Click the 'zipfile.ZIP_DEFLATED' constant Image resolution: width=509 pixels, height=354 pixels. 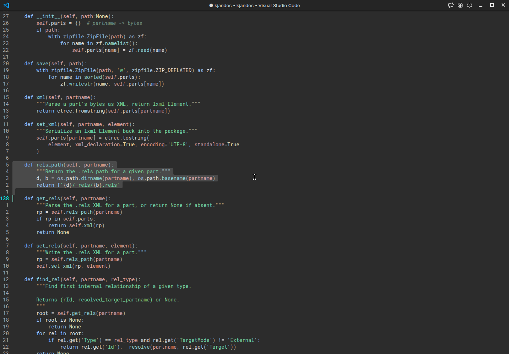(x=162, y=70)
